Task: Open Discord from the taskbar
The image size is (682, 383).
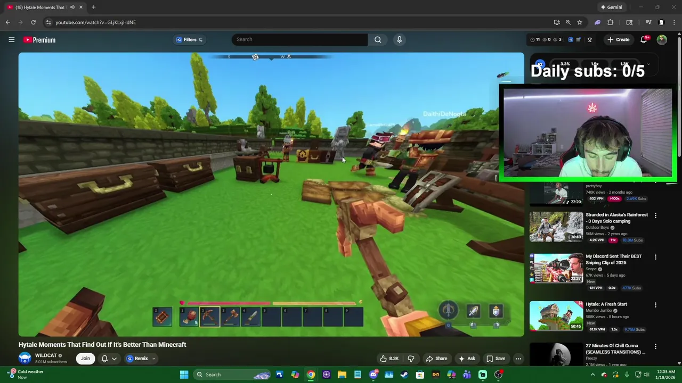Action: click(x=374, y=374)
